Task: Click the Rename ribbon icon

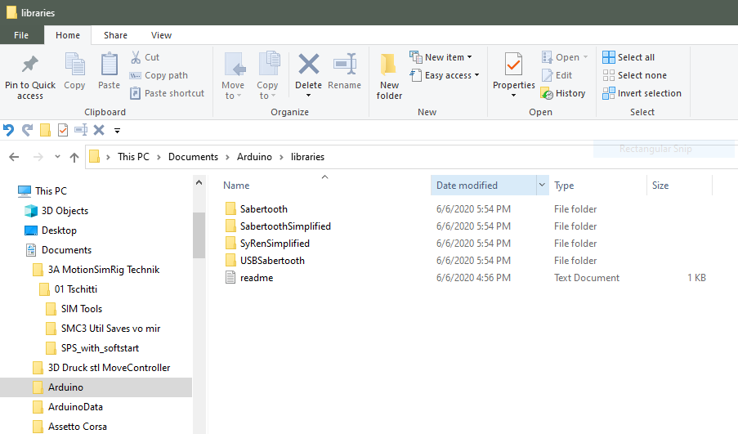Action: (345, 64)
